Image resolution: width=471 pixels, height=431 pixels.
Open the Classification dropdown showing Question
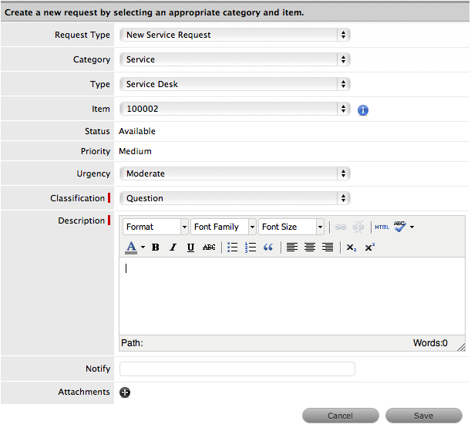(235, 198)
